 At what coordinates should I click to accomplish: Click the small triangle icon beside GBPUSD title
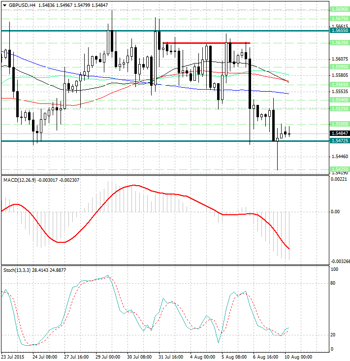(x=3, y=5)
